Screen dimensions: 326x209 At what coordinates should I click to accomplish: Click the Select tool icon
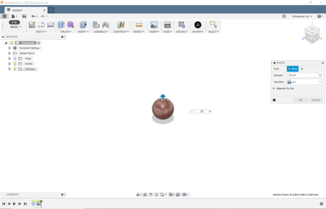213,25
